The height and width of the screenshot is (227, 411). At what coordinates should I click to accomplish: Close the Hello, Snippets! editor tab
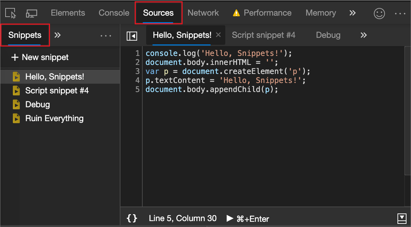(218, 35)
